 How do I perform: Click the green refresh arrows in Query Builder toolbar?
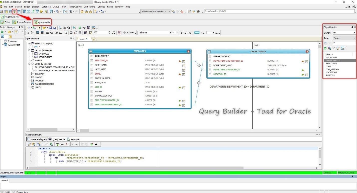tap(80, 28)
